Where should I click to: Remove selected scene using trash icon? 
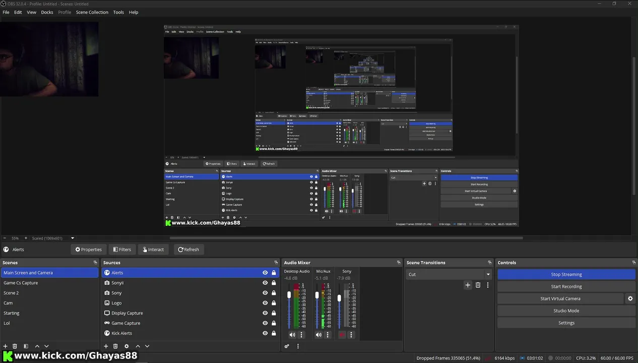coord(15,346)
